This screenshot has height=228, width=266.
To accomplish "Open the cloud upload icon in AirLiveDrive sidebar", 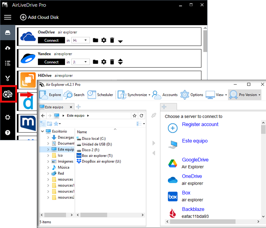I will click(x=8, y=48).
